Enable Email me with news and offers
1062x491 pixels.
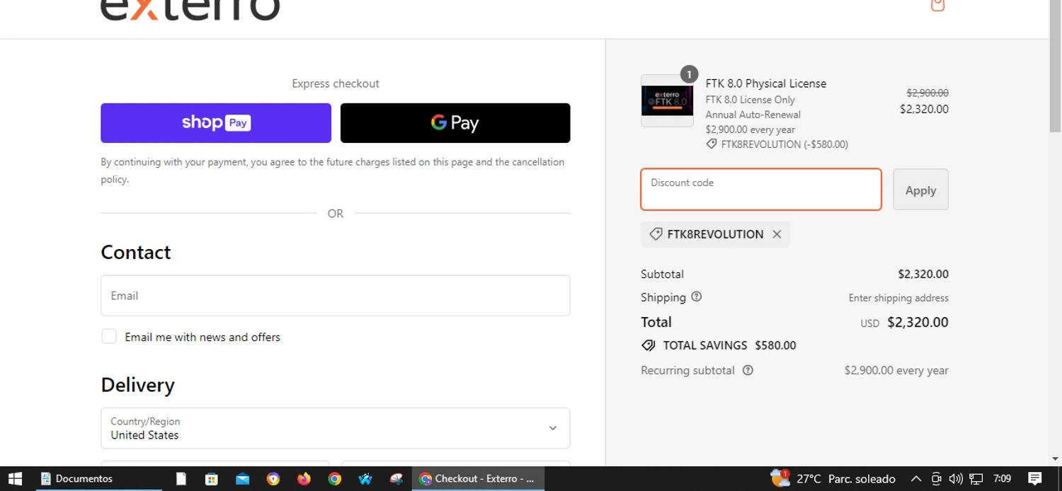109,337
